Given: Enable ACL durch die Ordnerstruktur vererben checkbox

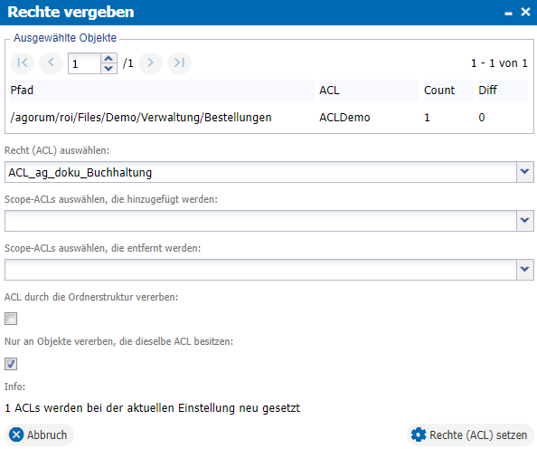Looking at the screenshot, I should [11, 319].
